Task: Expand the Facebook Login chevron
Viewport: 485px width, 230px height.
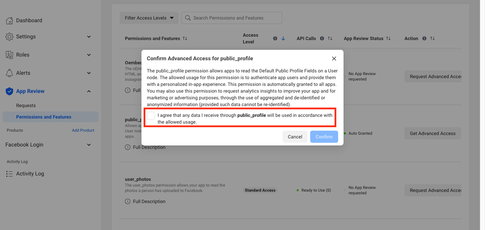Action: 89,145
